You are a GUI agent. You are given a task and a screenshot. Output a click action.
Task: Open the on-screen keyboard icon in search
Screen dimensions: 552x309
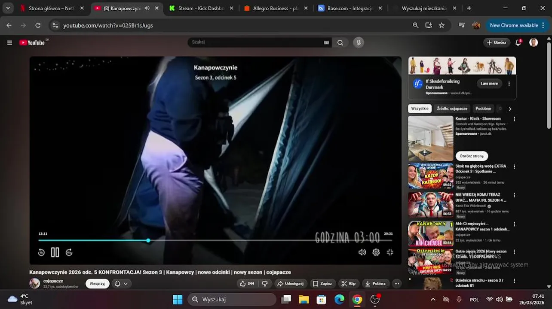tap(326, 42)
